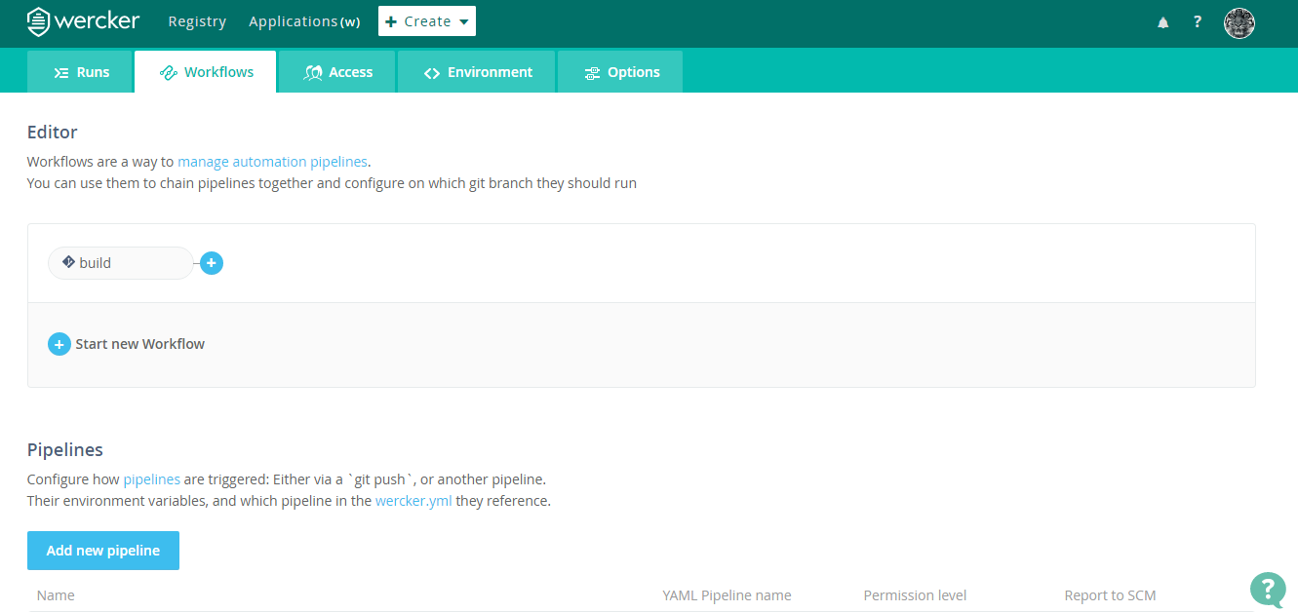The width and height of the screenshot is (1298, 612).
Task: Select the build pipeline node
Action: point(121,263)
